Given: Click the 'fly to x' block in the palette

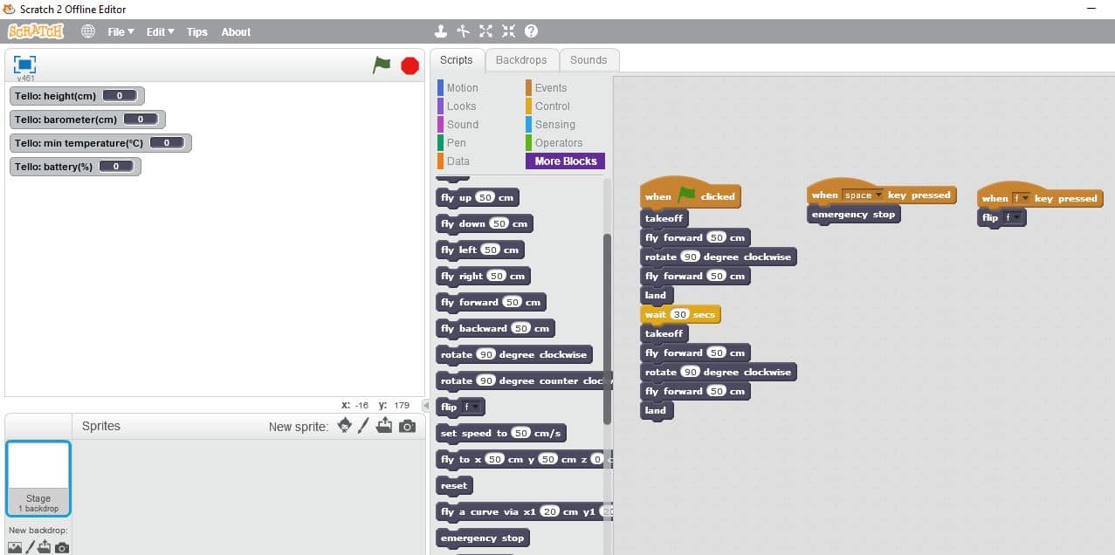Looking at the screenshot, I should tap(524, 460).
